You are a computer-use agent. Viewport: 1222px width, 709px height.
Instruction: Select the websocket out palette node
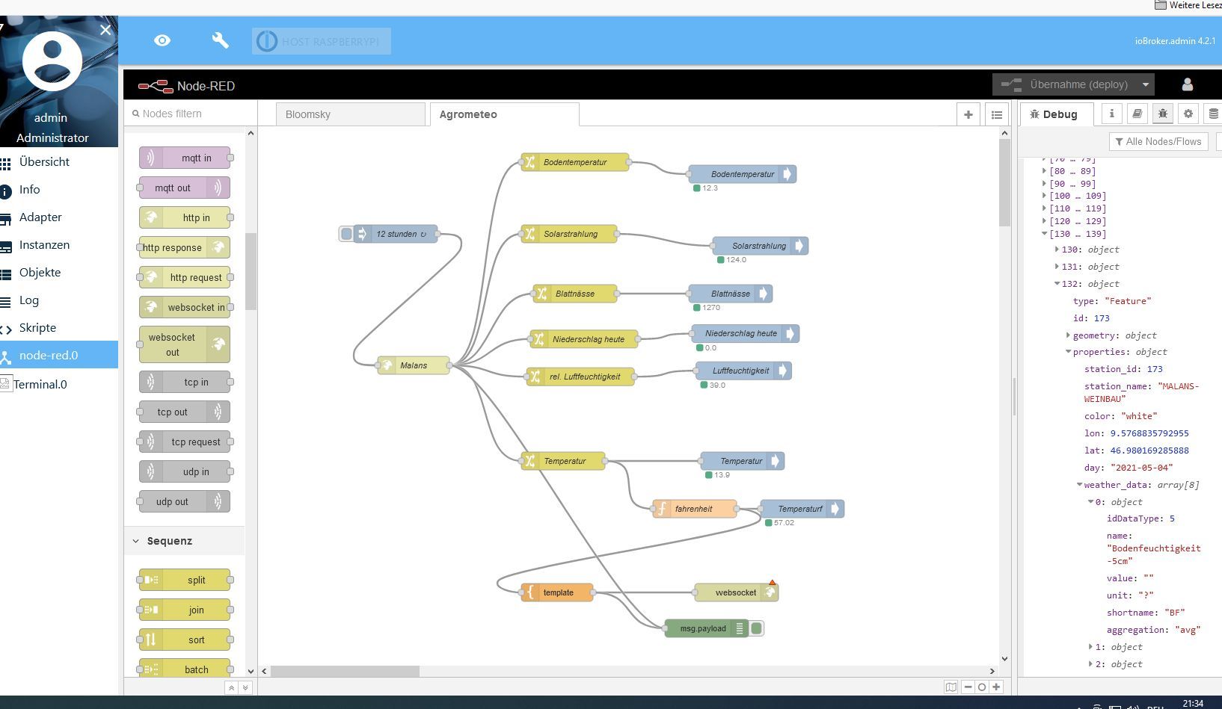[185, 344]
